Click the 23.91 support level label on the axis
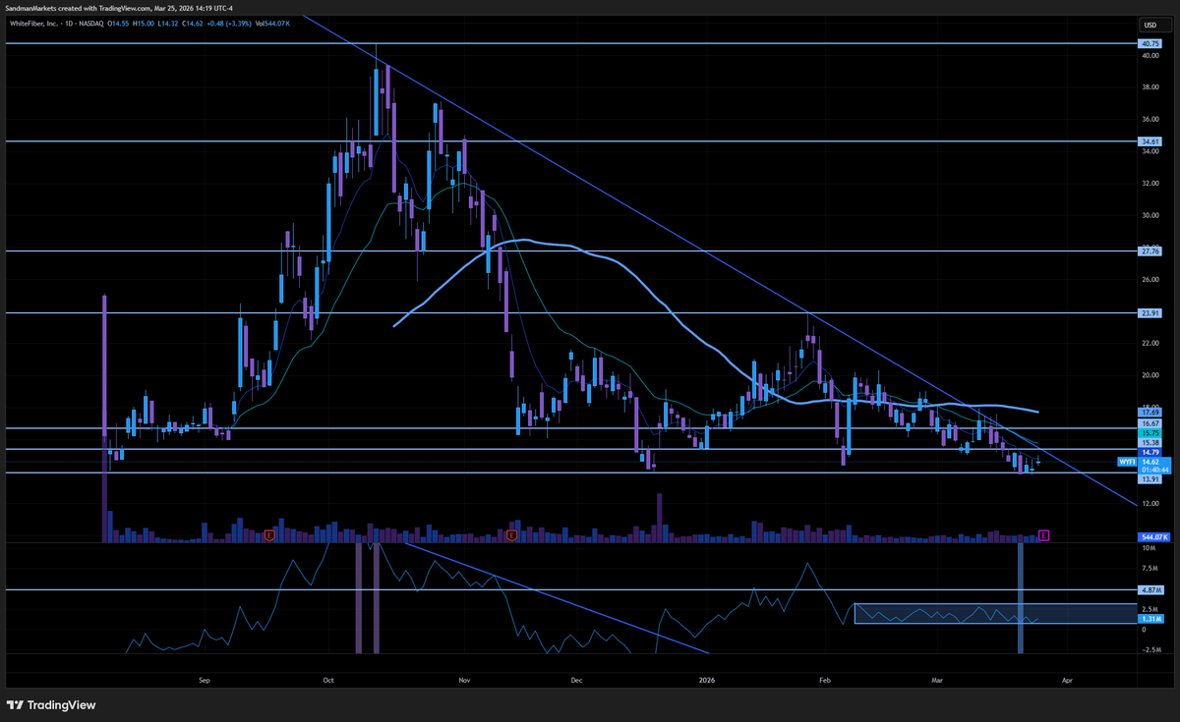Viewport: 1180px width, 722px height. [x=1149, y=312]
